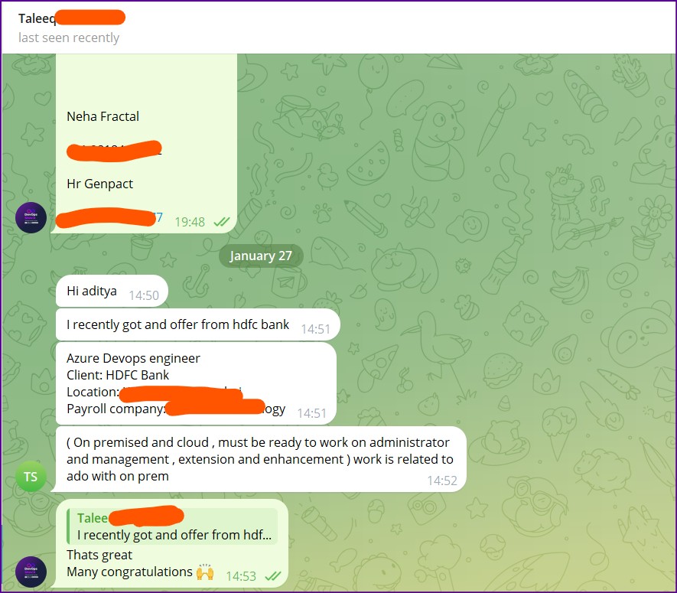Open the 'last seen recently' status text
The image size is (677, 593).
(x=69, y=38)
